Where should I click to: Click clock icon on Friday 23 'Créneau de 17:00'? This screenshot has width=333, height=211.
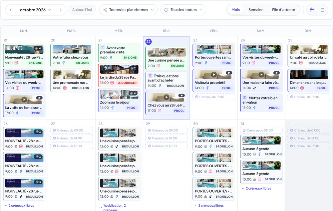[x=197, y=97]
